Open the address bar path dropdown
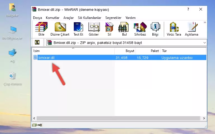This screenshot has width=215, height=134. click(204, 43)
